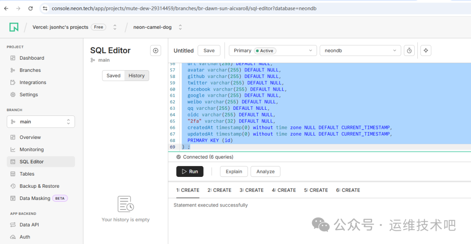
Task: Click the AI sparkle assistant icon
Action: [x=426, y=51]
